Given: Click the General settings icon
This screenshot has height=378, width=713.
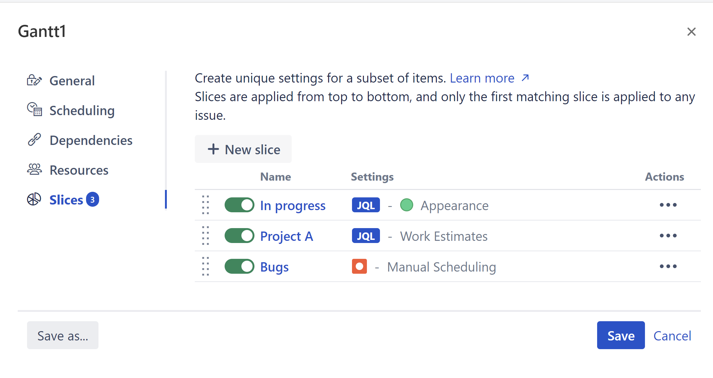Looking at the screenshot, I should (34, 80).
